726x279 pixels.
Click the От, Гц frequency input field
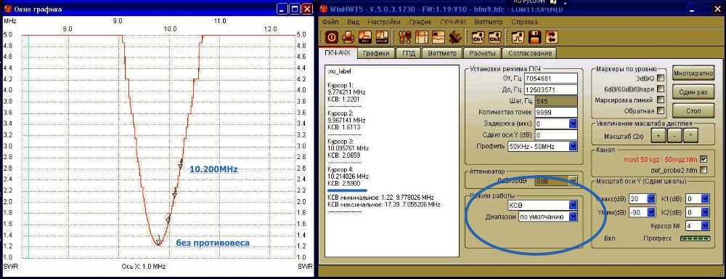(x=555, y=78)
